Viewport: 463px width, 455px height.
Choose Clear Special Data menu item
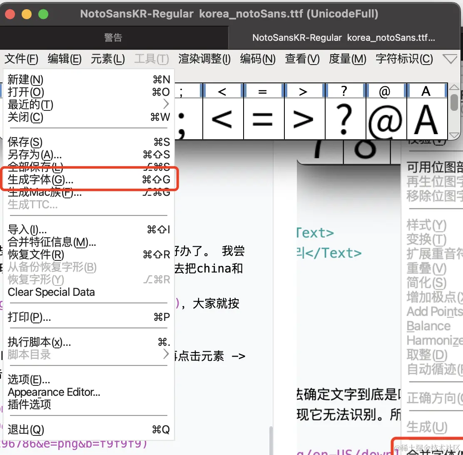coord(89,292)
